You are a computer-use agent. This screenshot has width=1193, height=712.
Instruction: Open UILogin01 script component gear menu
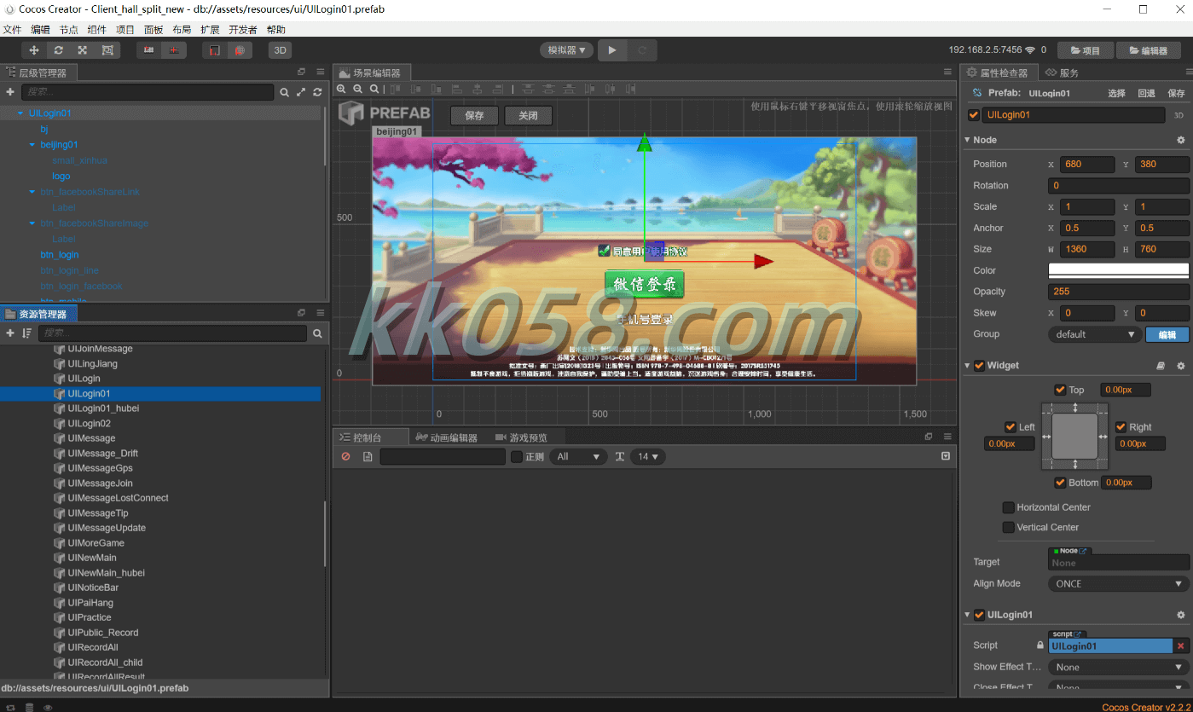(x=1180, y=615)
